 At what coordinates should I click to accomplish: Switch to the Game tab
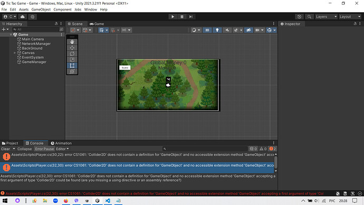97,24
